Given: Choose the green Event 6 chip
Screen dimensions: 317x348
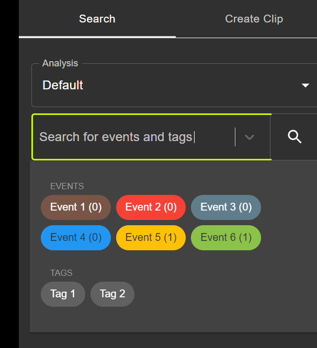Looking at the screenshot, I should (225, 237).
